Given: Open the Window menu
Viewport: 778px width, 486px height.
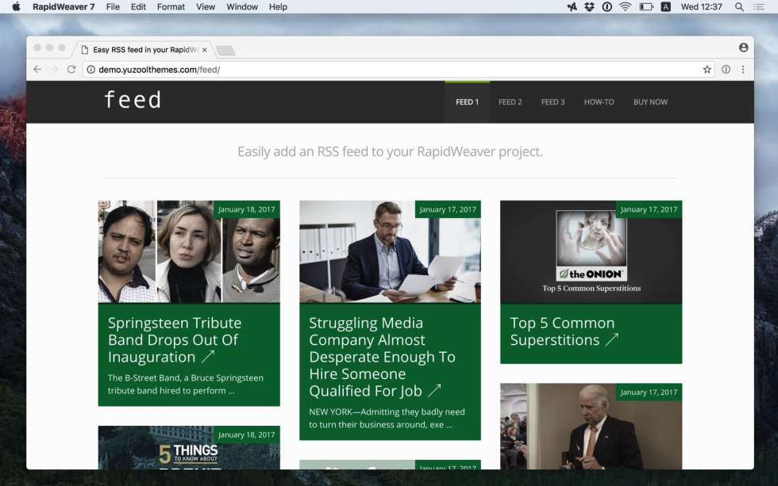Looking at the screenshot, I should pyautogui.click(x=241, y=6).
